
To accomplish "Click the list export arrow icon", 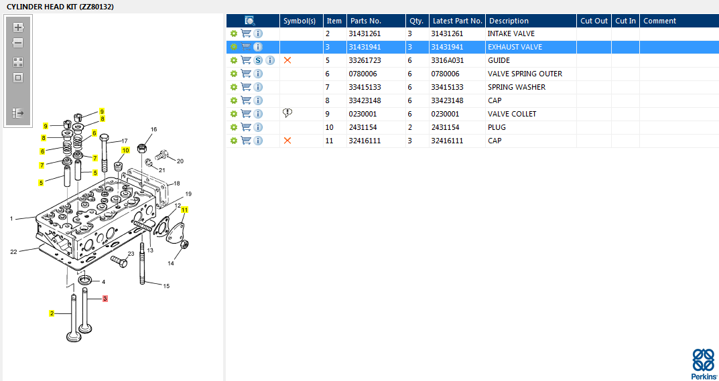I will (18, 112).
